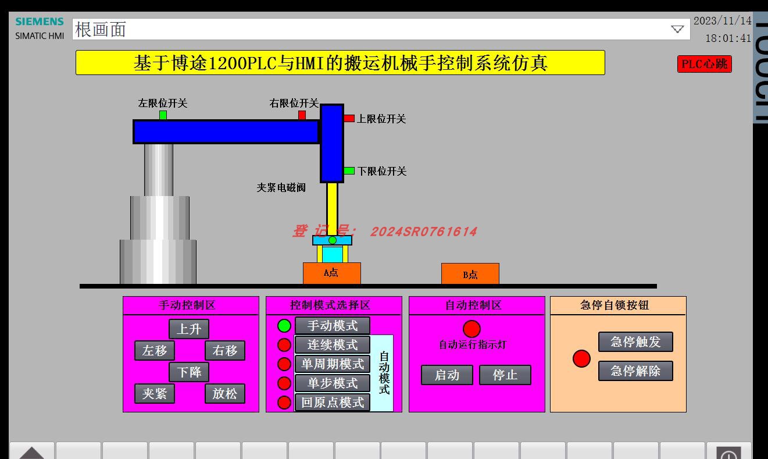
Task: Click the green 夹紧电磁阀 gripper indicator
Action: 333,240
